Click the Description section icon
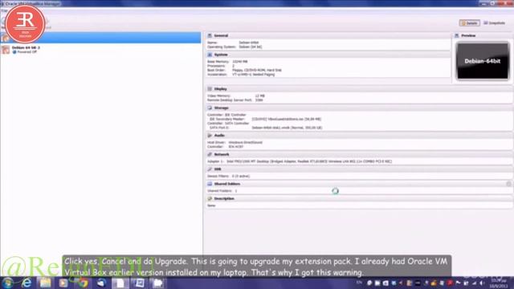 pos(210,198)
